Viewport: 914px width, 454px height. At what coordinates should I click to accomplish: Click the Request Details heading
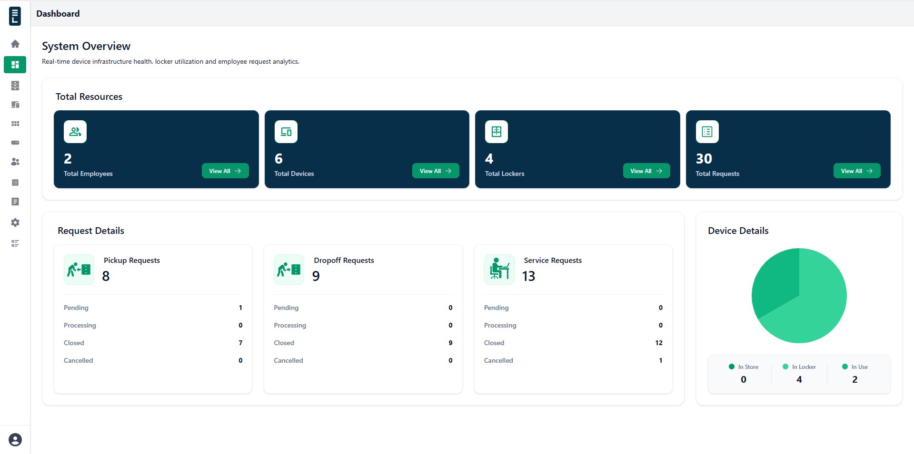tap(91, 231)
